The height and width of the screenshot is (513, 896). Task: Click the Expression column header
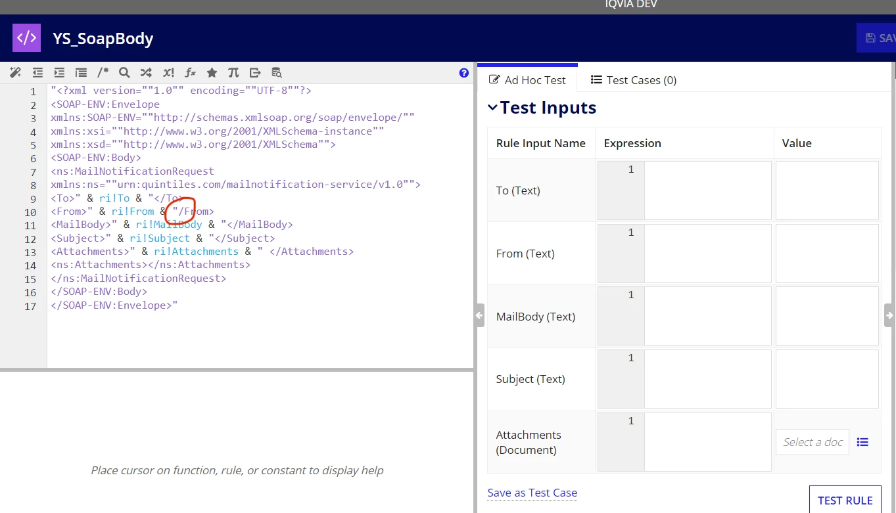pos(632,143)
